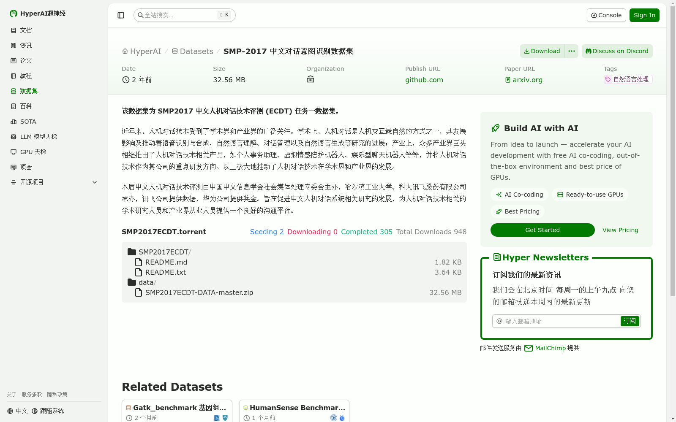Open github.com publish URL

coord(424,80)
